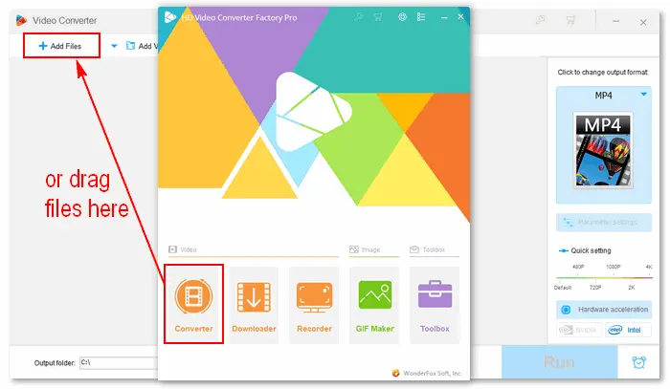Viewport: 670px width, 389px height.
Task: Select the Image section tab
Action: 365,249
